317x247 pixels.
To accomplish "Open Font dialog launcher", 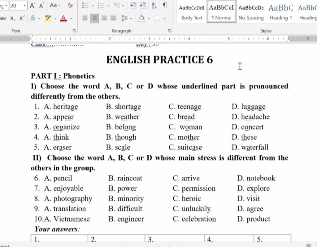I will pos(74,31).
